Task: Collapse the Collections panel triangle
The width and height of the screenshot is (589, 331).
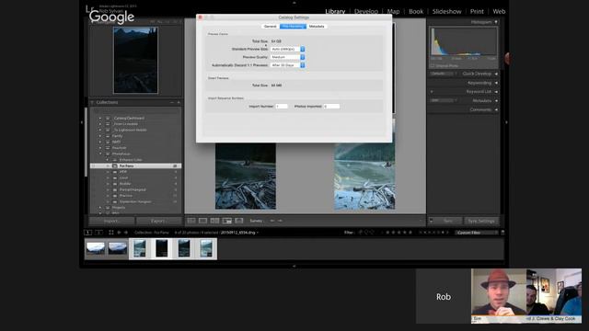Action: (x=92, y=102)
